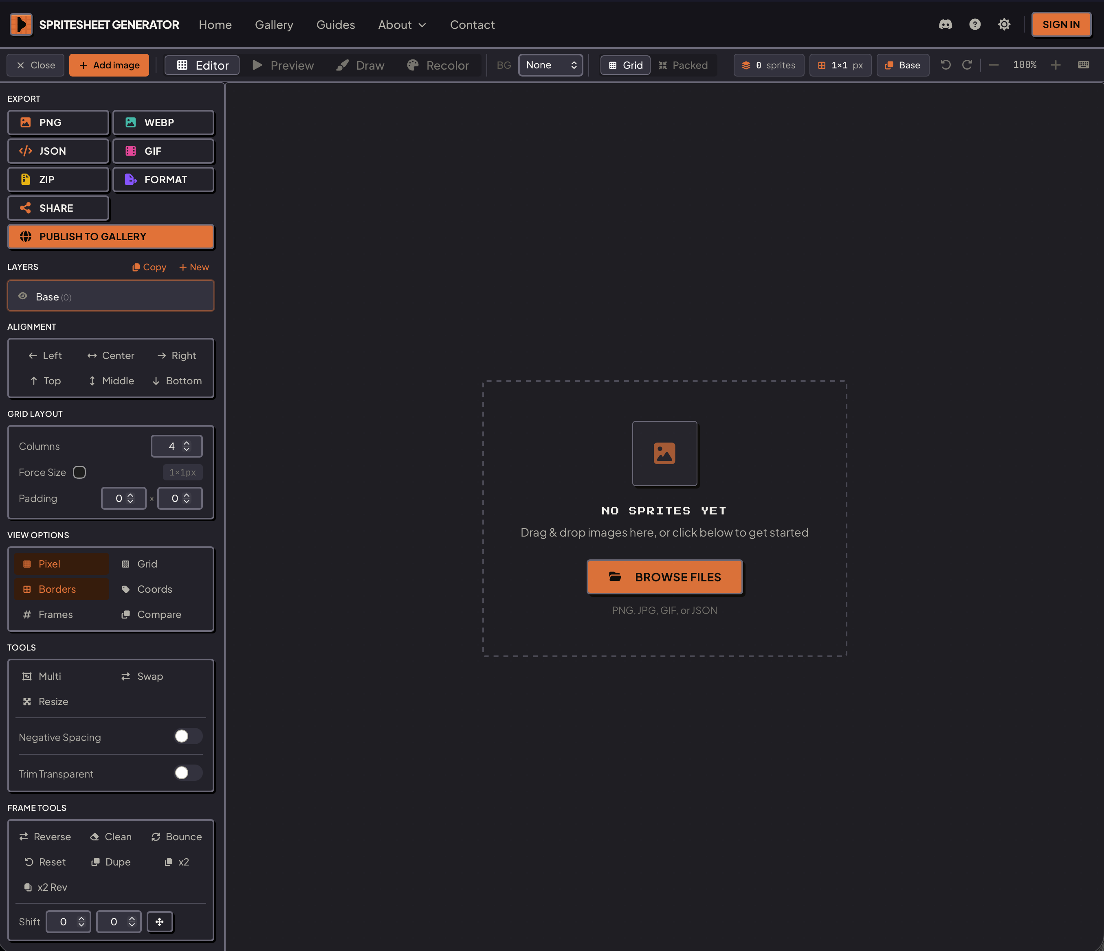
Task: Click the Browse Files button
Action: click(664, 577)
